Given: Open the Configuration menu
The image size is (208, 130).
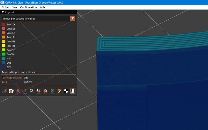Looking at the screenshot, I should [x=29, y=7].
